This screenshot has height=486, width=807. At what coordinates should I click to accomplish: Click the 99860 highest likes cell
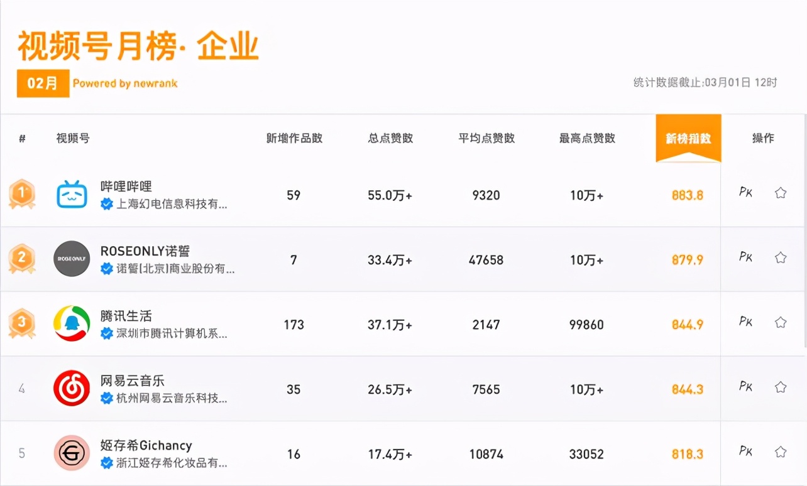coord(586,325)
